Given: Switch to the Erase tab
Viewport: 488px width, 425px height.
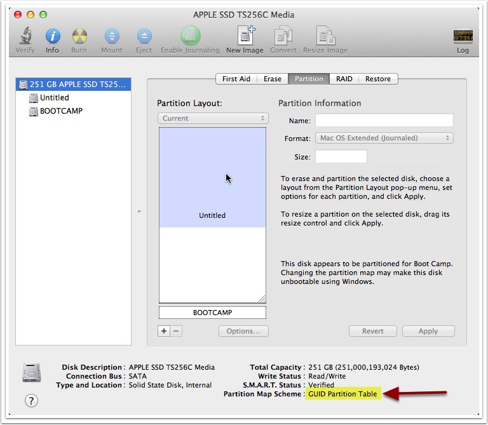Looking at the screenshot, I should pyautogui.click(x=273, y=79).
